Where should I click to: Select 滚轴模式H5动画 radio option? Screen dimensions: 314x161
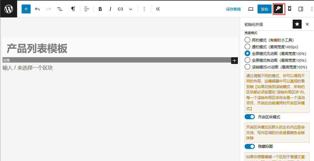pyautogui.click(x=247, y=67)
